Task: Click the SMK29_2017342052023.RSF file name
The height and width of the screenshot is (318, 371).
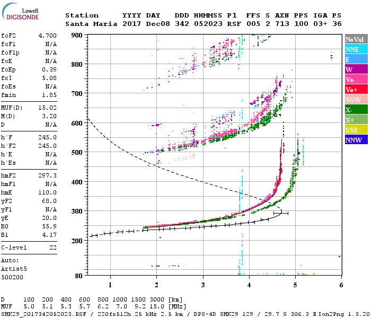Action: (43, 314)
